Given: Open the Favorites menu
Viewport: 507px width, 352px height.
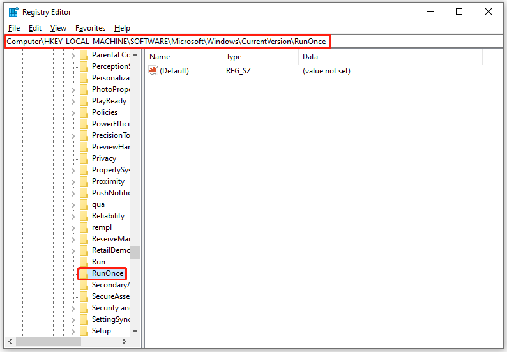Looking at the screenshot, I should pyautogui.click(x=90, y=28).
